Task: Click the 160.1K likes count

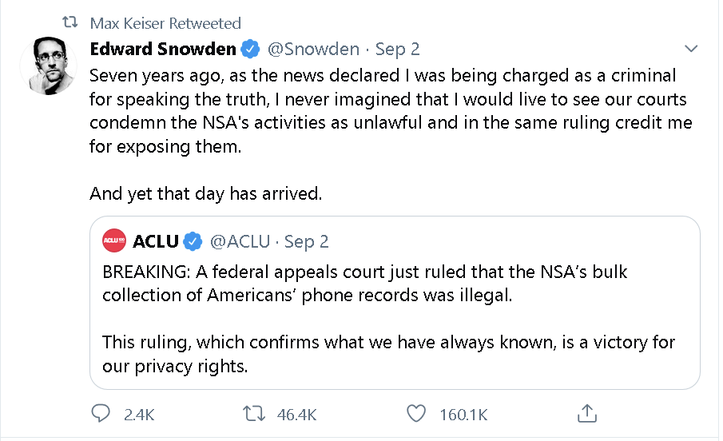Action: point(463,415)
